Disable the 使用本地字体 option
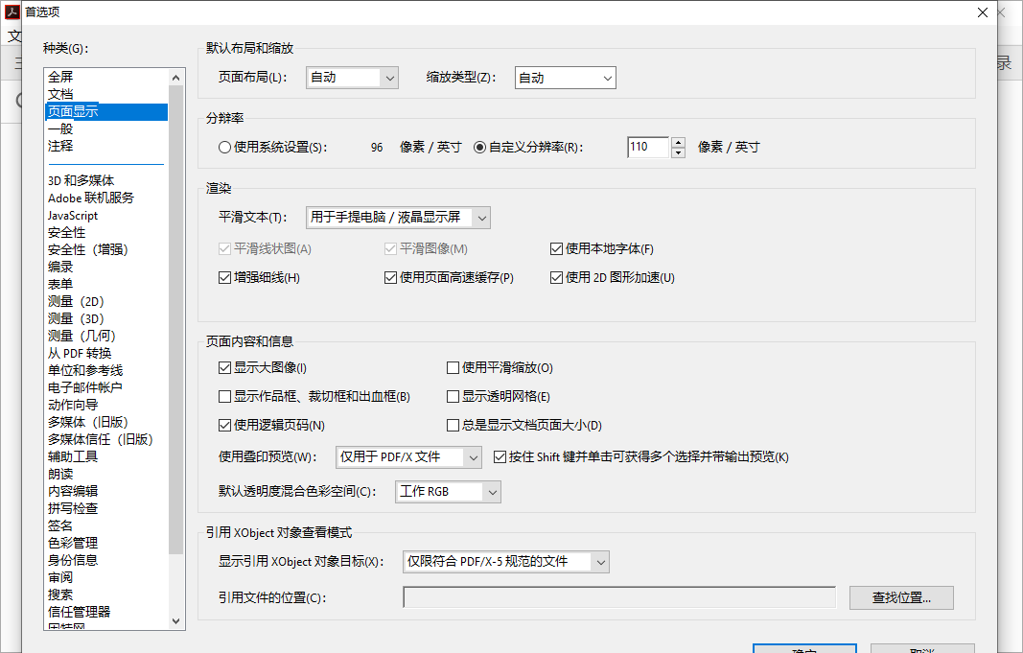The width and height of the screenshot is (1023, 653). click(x=557, y=248)
